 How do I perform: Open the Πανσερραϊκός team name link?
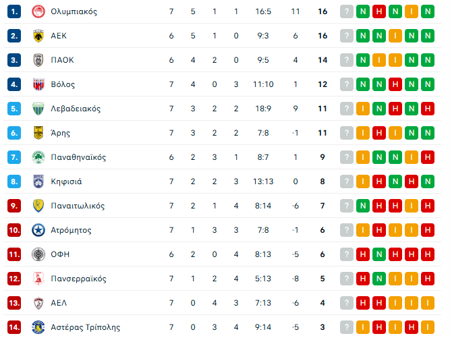coord(79,279)
